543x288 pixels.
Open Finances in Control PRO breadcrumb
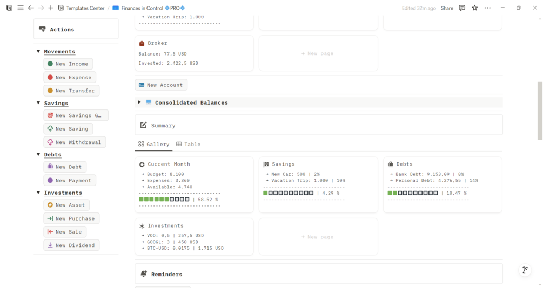coord(153,8)
